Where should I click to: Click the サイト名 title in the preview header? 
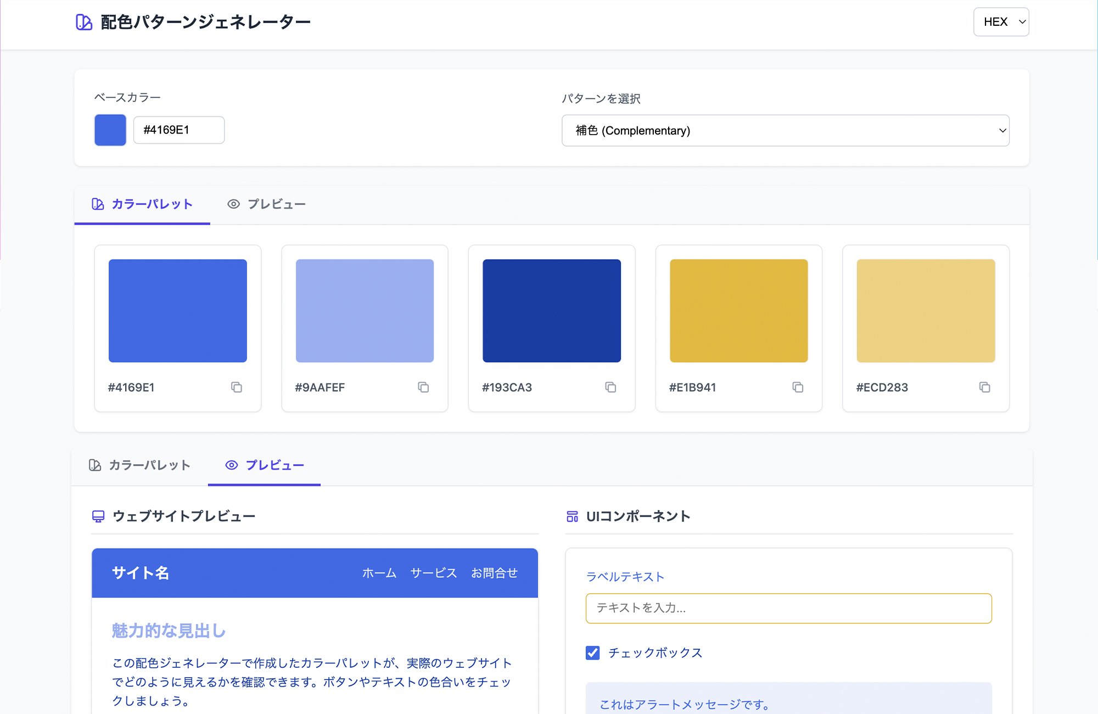[x=141, y=573]
